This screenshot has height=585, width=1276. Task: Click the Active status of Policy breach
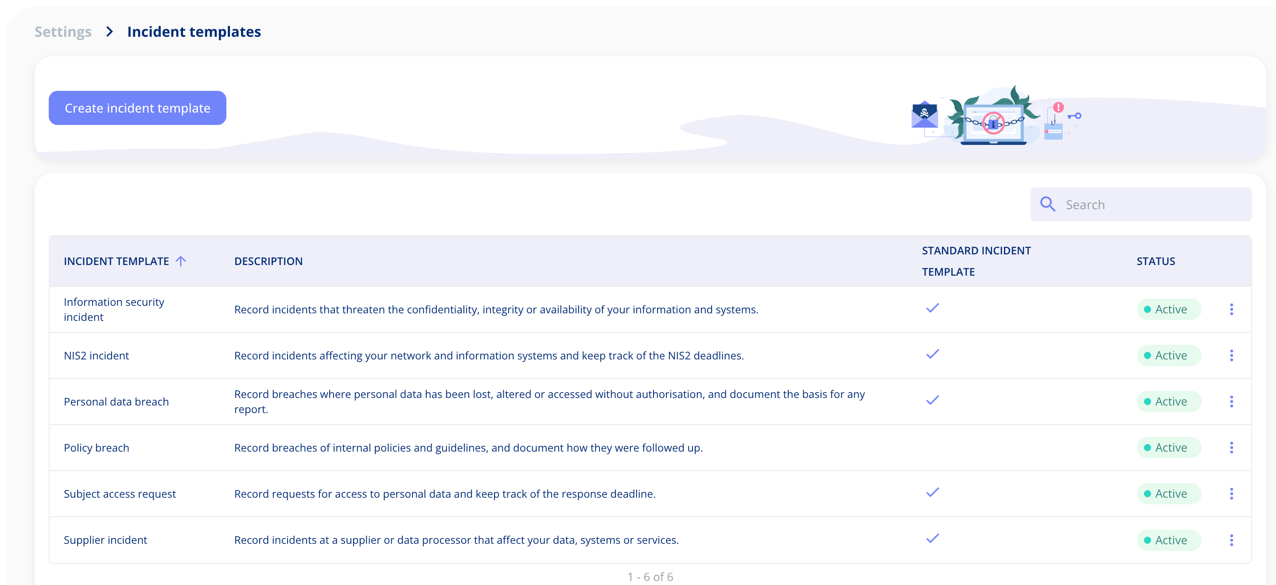click(1168, 447)
